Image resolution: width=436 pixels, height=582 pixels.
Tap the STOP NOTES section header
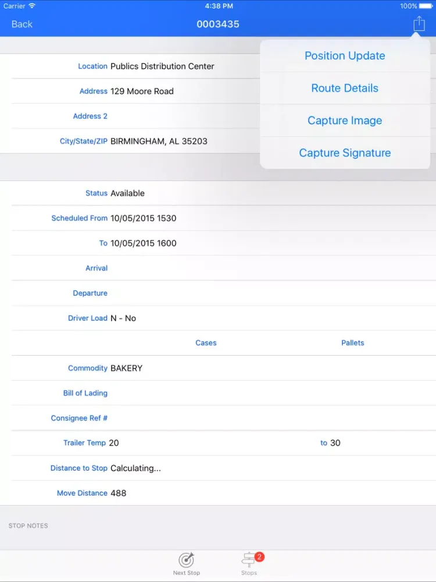click(28, 526)
